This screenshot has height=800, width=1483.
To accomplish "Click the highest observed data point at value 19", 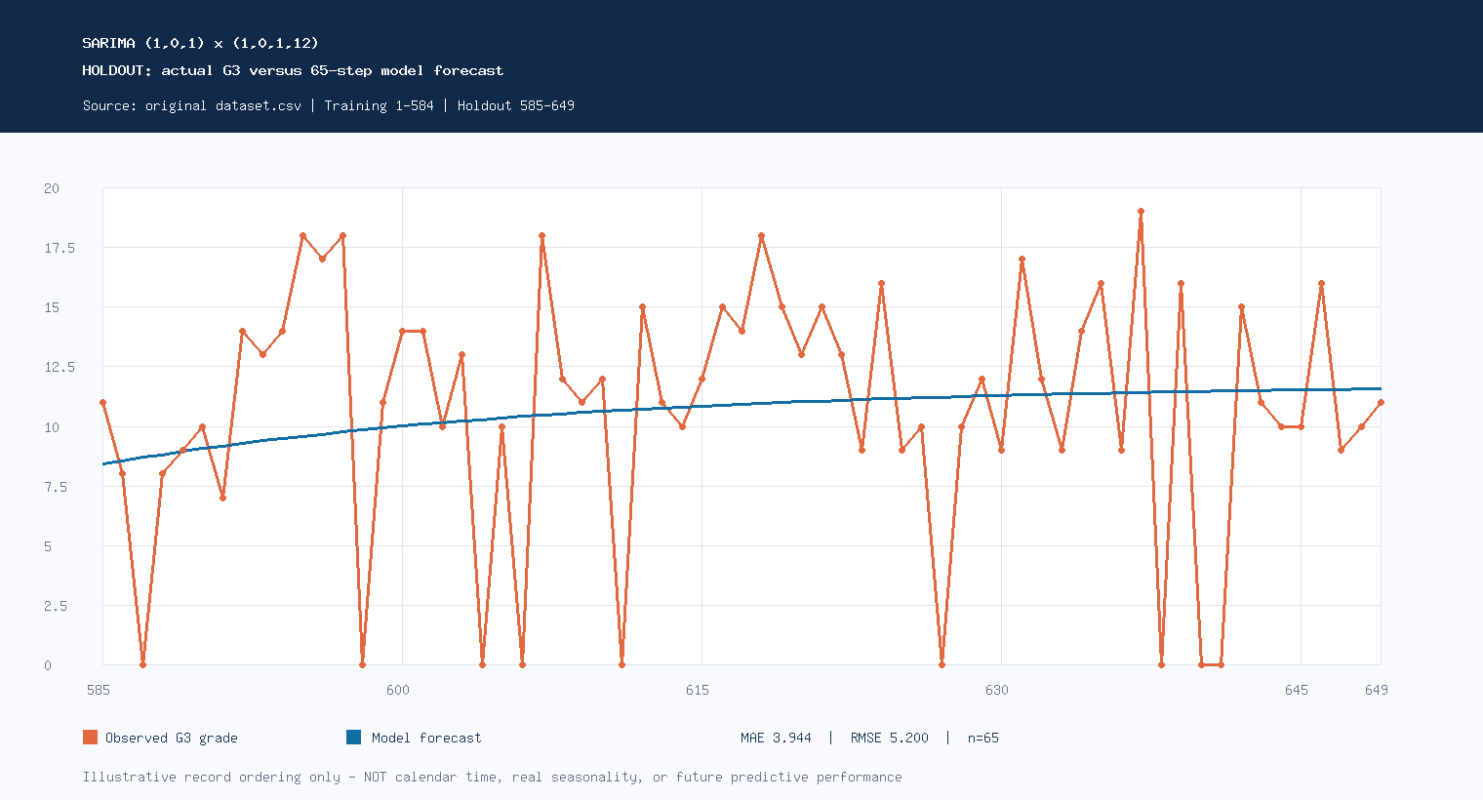I will pos(1141,212).
